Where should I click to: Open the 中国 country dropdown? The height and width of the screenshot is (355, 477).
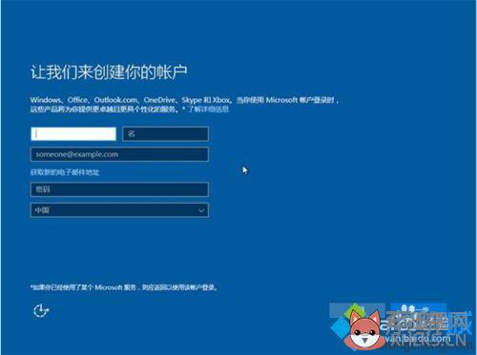click(119, 210)
